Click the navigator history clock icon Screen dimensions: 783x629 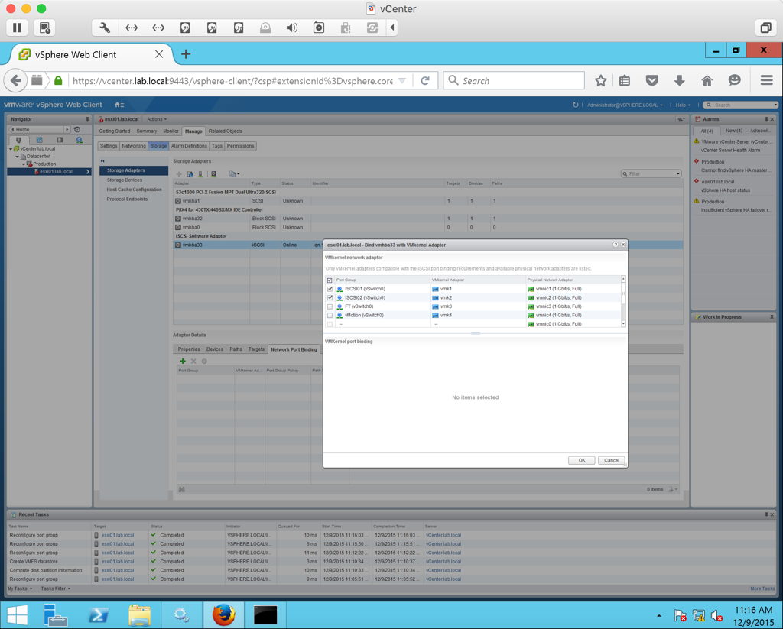[77, 130]
